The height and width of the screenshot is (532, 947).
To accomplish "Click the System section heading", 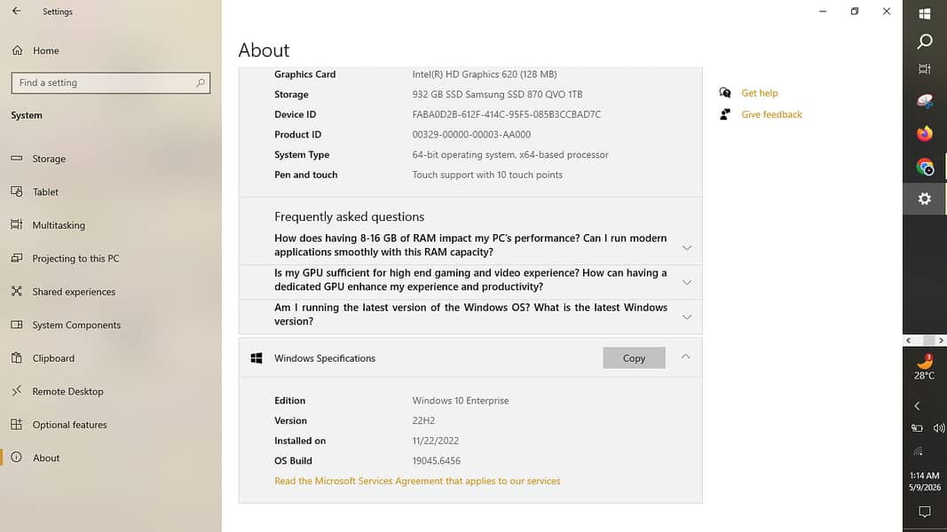I will click(27, 114).
